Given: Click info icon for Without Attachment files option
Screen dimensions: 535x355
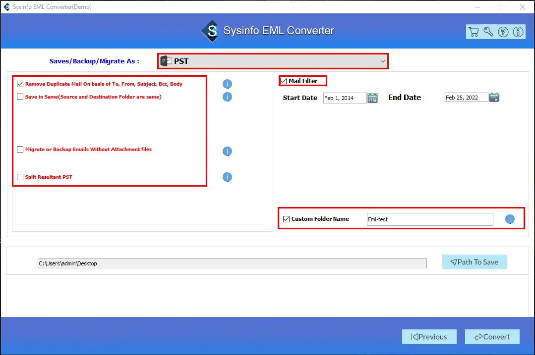Looking at the screenshot, I should (x=227, y=151).
